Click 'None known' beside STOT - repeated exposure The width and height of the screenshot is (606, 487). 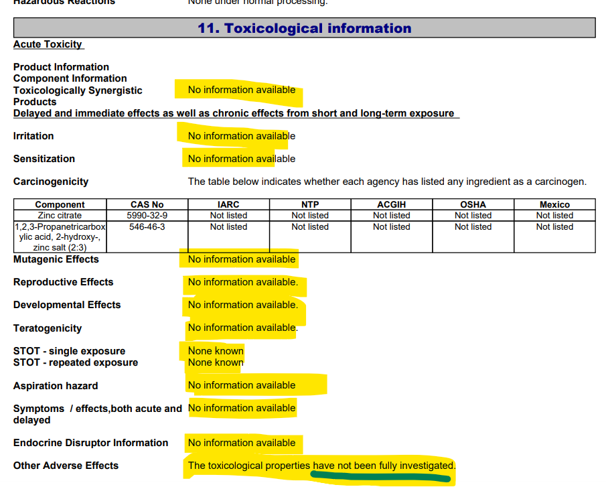click(216, 362)
